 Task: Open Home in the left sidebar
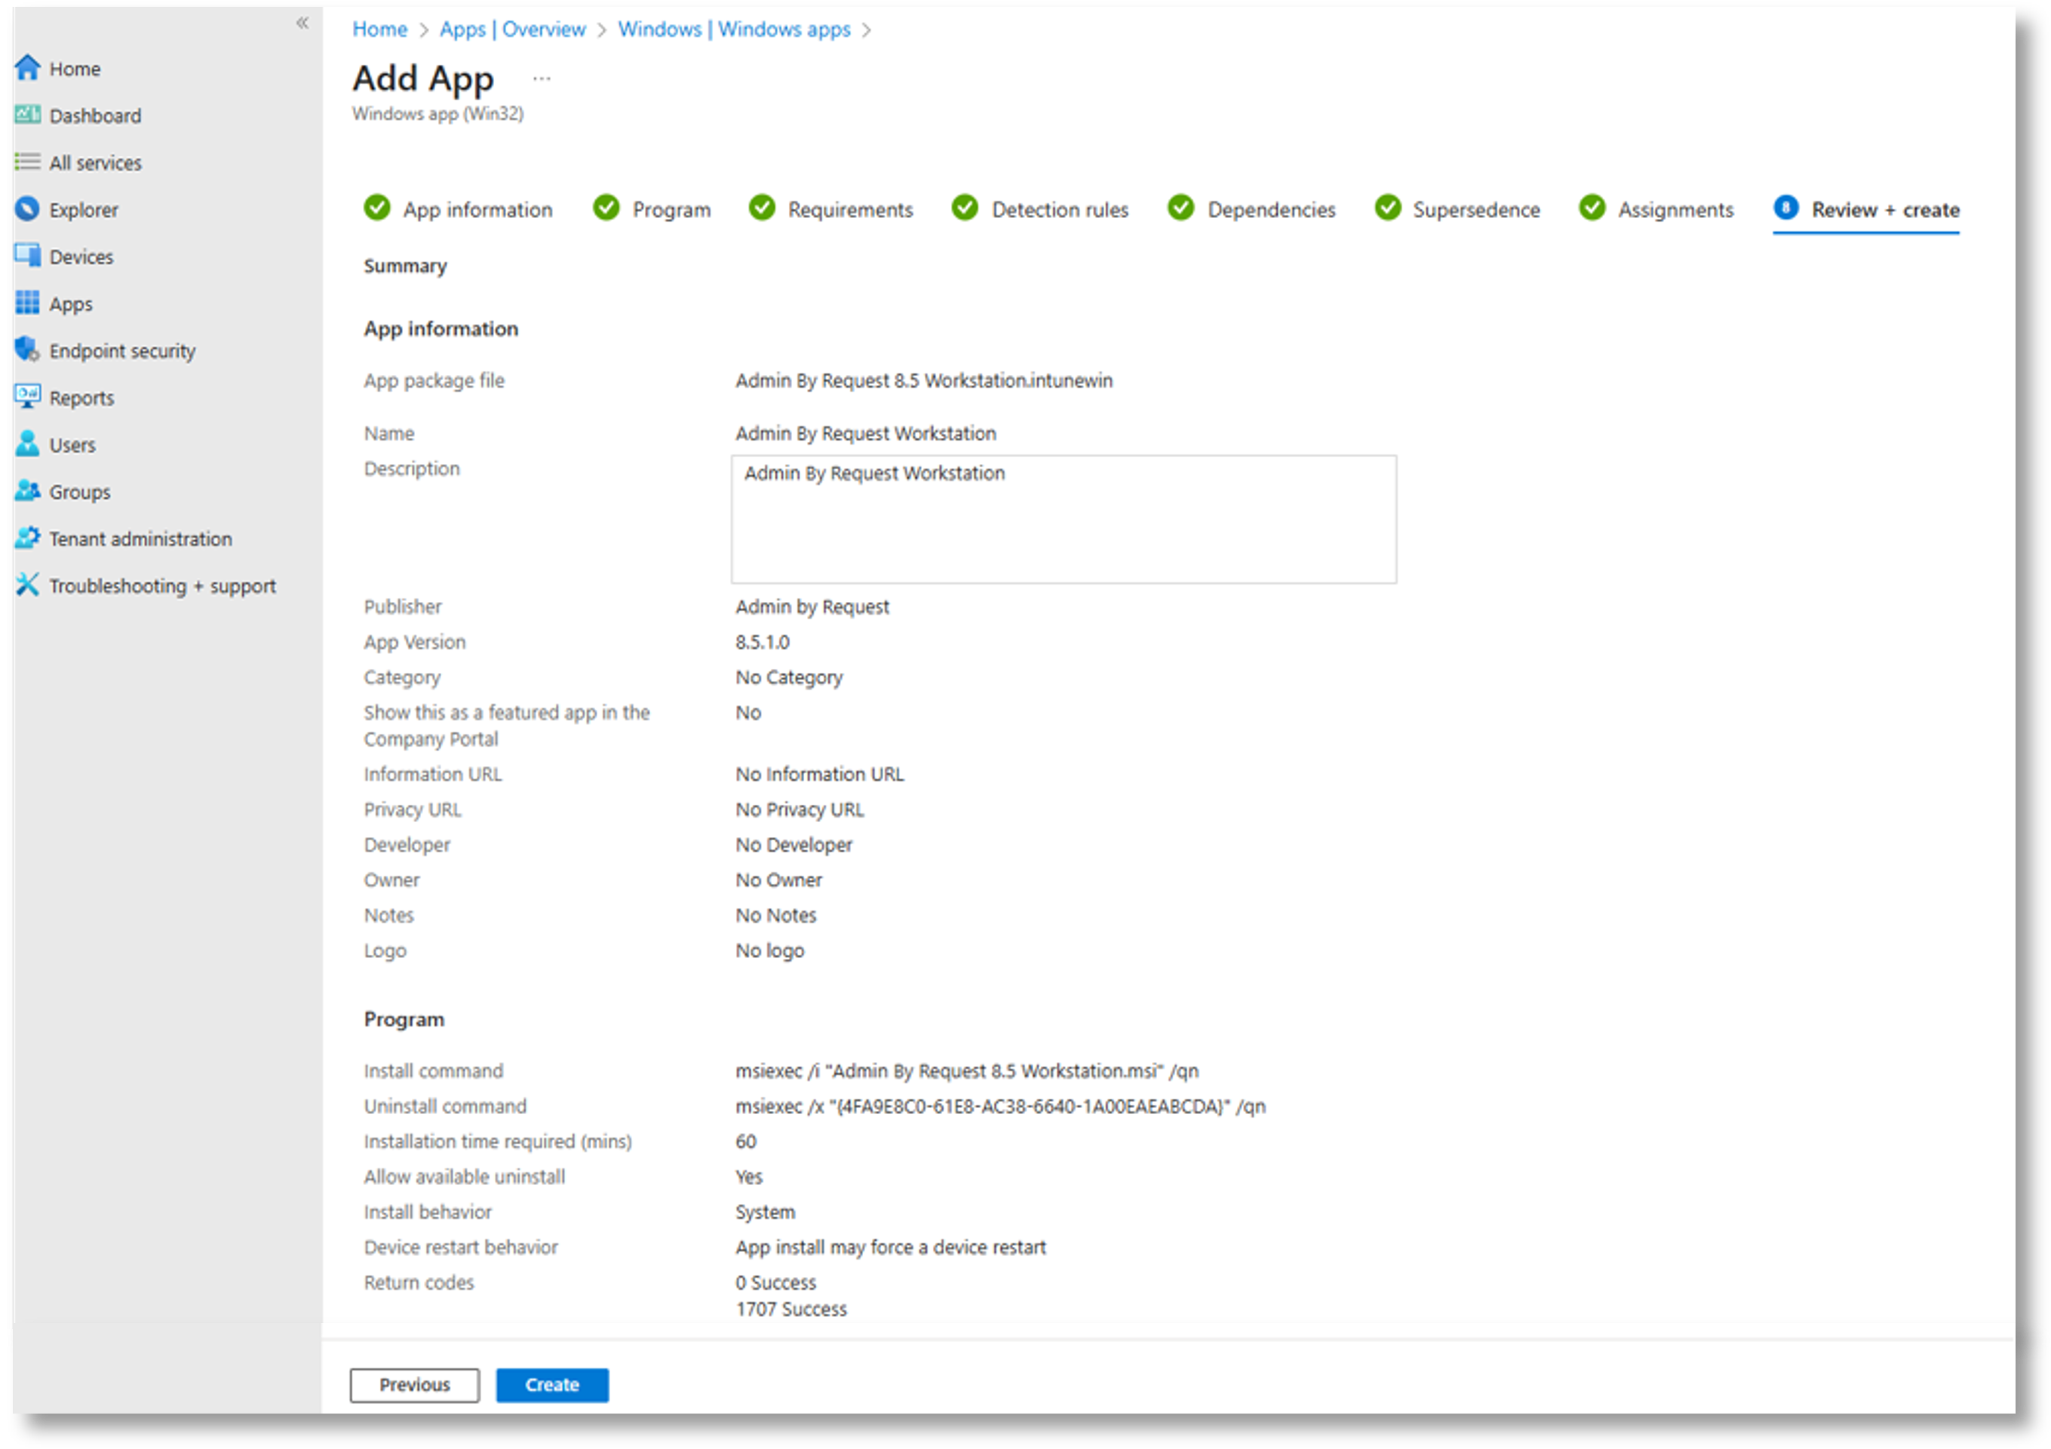point(74,69)
